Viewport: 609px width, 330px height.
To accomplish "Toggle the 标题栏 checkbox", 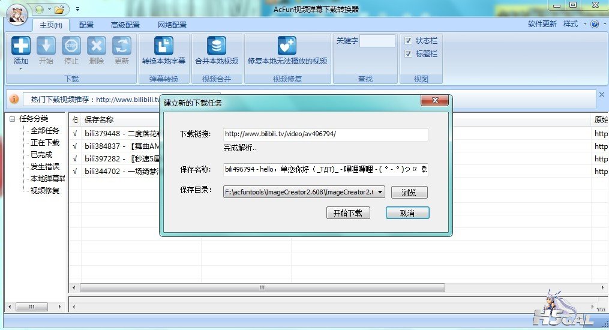I will click(408, 53).
